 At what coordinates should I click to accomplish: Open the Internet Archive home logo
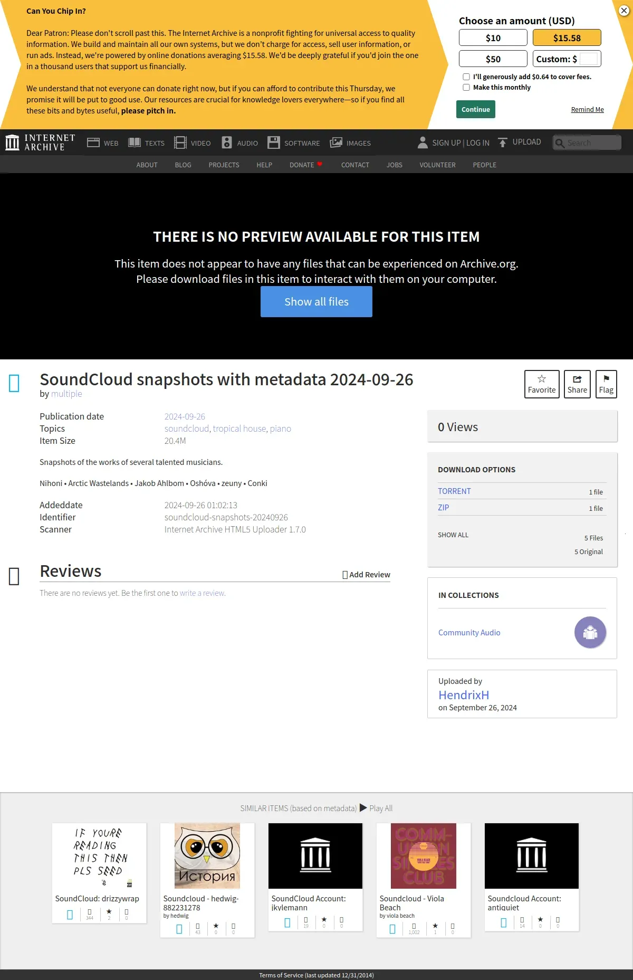[x=40, y=142]
